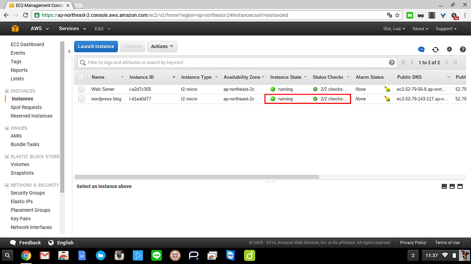The image size is (471, 264).
Task: Open the Edit menu in top bar
Action: [x=102, y=29]
